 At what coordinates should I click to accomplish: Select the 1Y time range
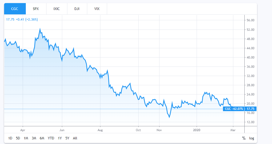(x=60, y=138)
